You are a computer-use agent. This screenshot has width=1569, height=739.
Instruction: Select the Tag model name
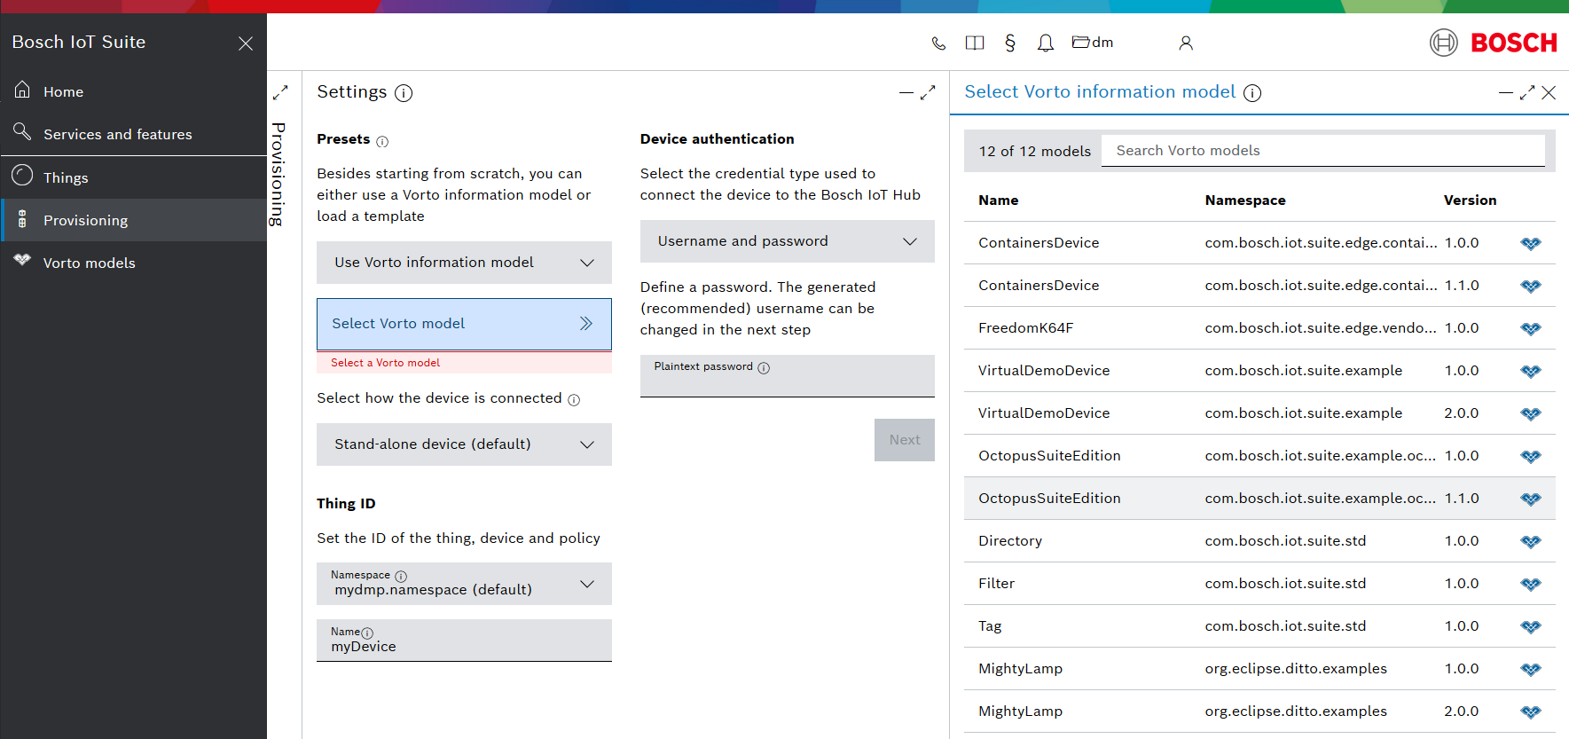(x=990, y=626)
